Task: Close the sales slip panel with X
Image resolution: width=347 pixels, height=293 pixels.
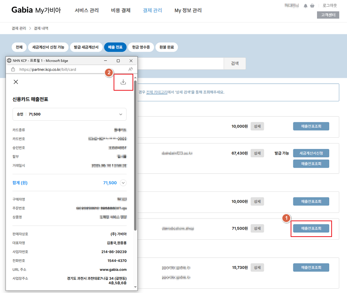Action: pyautogui.click(x=16, y=82)
